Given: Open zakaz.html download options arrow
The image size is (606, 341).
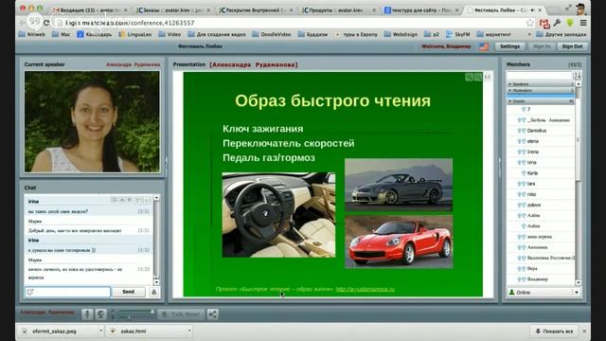Looking at the screenshot, I should tap(189, 331).
